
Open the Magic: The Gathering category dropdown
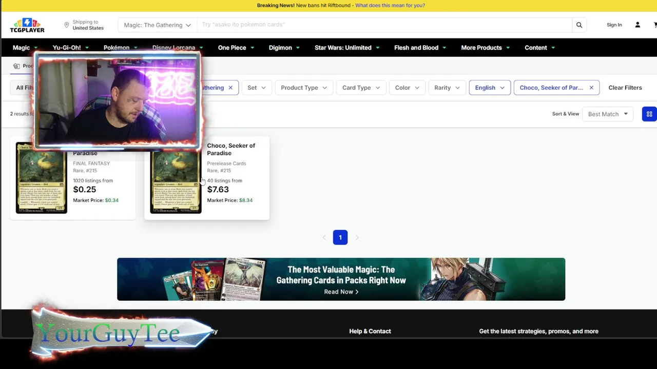pyautogui.click(x=157, y=25)
